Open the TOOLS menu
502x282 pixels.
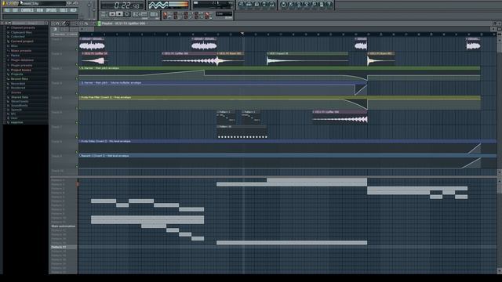pyautogui.click(x=64, y=10)
